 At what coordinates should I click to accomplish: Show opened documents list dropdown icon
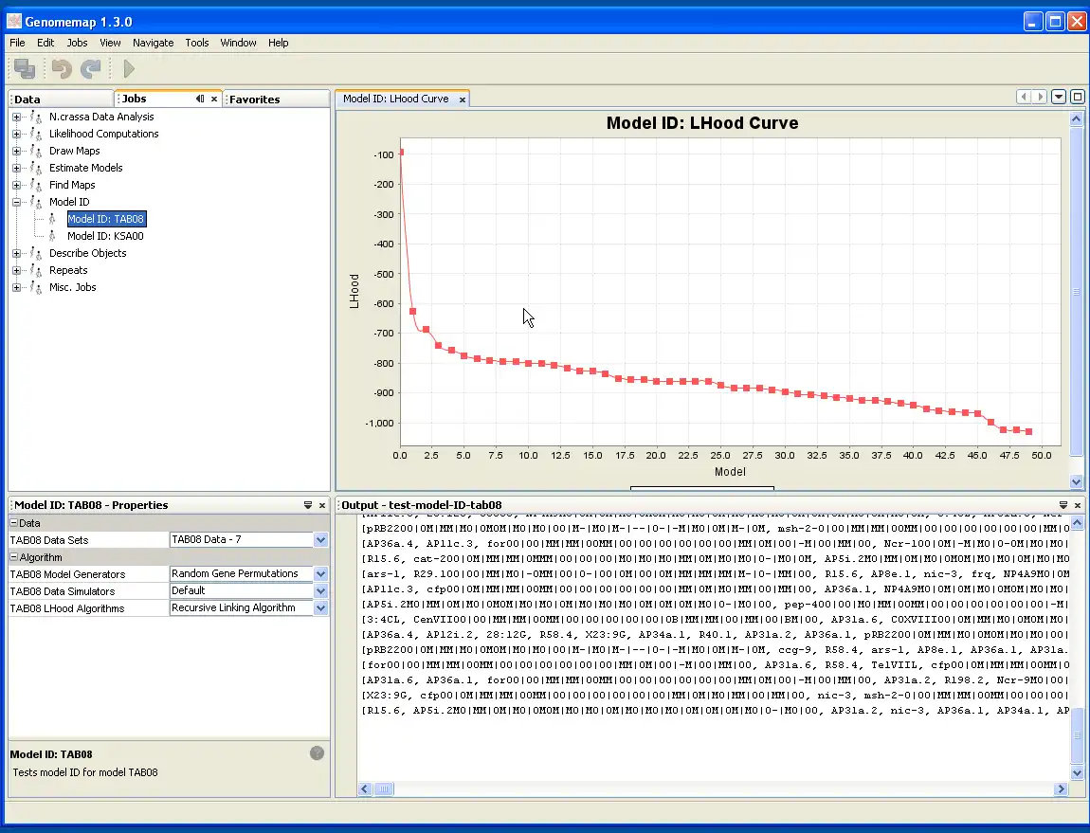[1059, 97]
